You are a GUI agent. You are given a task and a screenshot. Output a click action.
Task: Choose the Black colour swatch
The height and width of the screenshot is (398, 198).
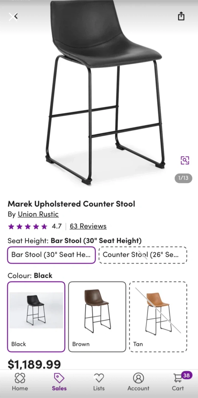(36, 316)
